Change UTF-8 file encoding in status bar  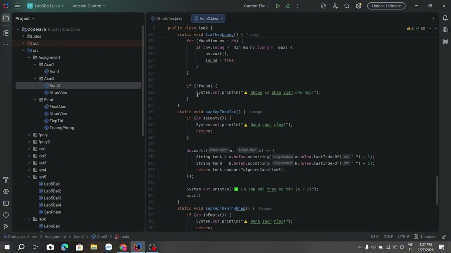click(x=403, y=237)
